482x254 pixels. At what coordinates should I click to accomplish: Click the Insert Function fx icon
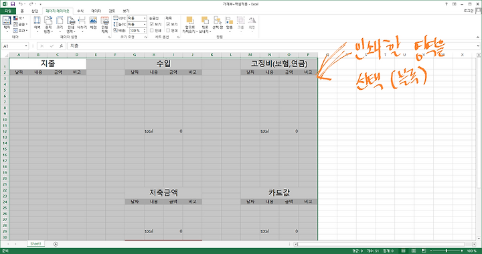click(61, 46)
